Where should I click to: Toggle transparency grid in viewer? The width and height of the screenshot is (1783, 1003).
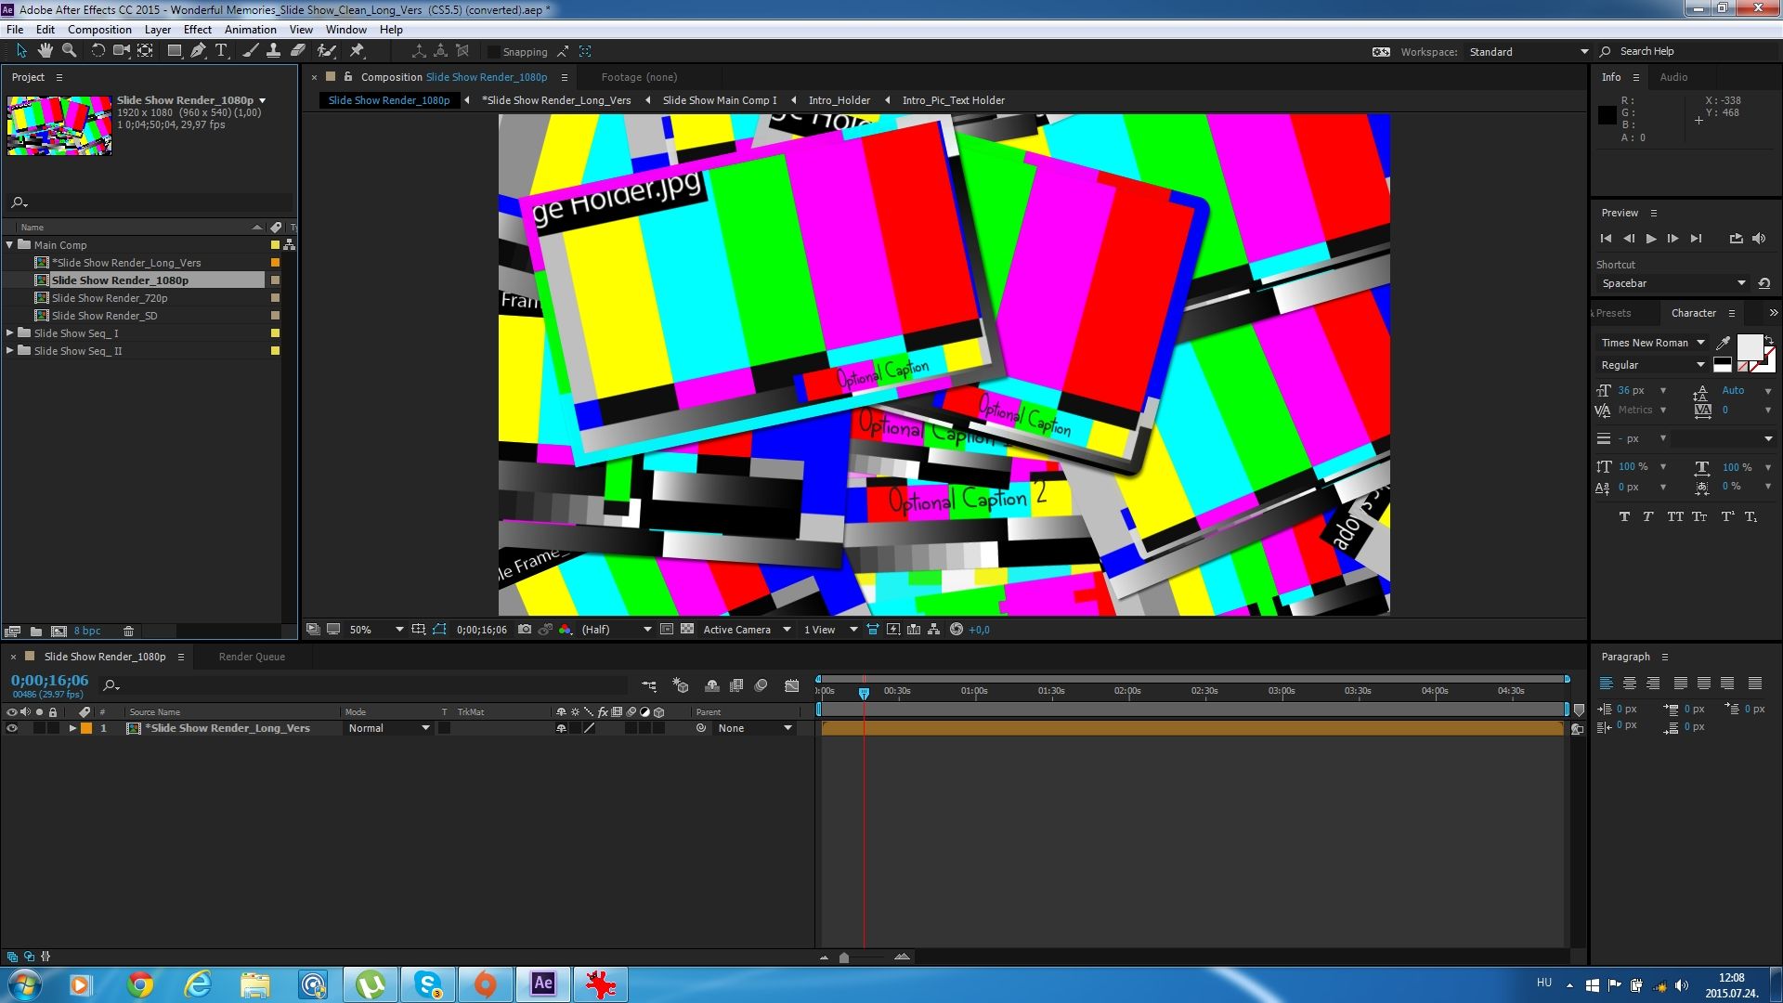click(x=687, y=630)
